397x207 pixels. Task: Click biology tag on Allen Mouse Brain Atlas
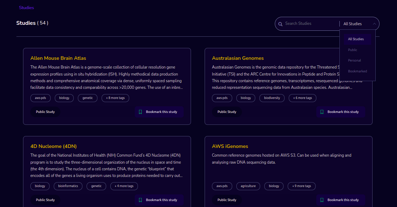pyautogui.click(x=64, y=98)
